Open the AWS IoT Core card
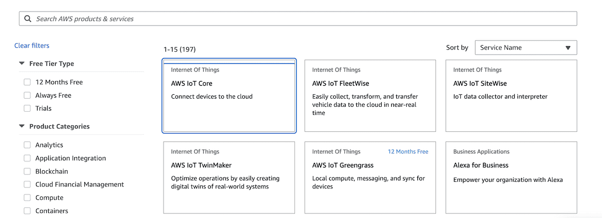Screen dimensions: 602x218 tap(229, 96)
